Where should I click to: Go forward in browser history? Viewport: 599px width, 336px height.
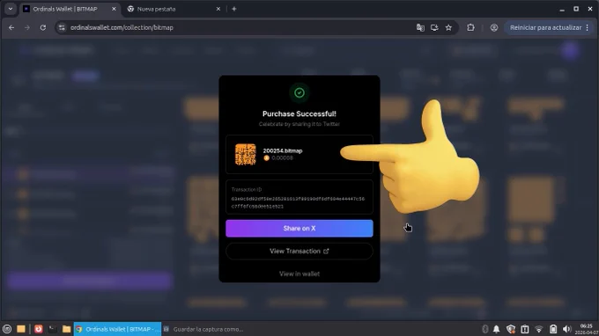tap(27, 27)
